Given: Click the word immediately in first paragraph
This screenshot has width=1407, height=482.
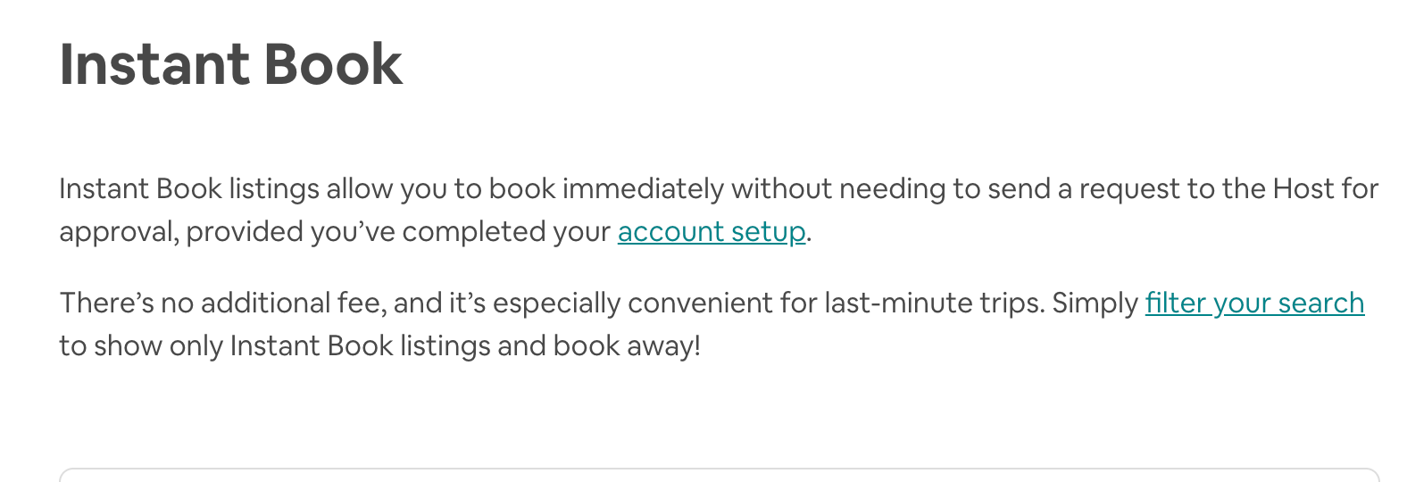Looking at the screenshot, I should pyautogui.click(x=643, y=189).
